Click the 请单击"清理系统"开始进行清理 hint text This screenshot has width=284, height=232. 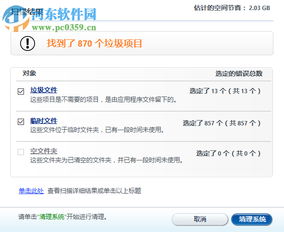tap(63, 217)
